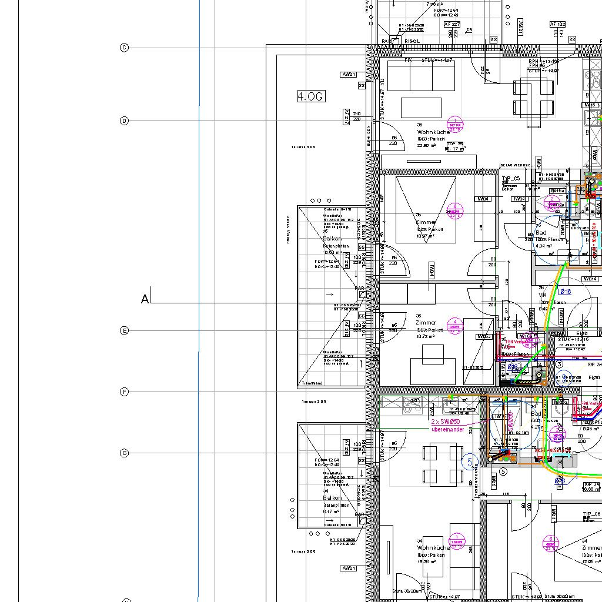Click the "Balkon" label of unit 36

(332, 239)
